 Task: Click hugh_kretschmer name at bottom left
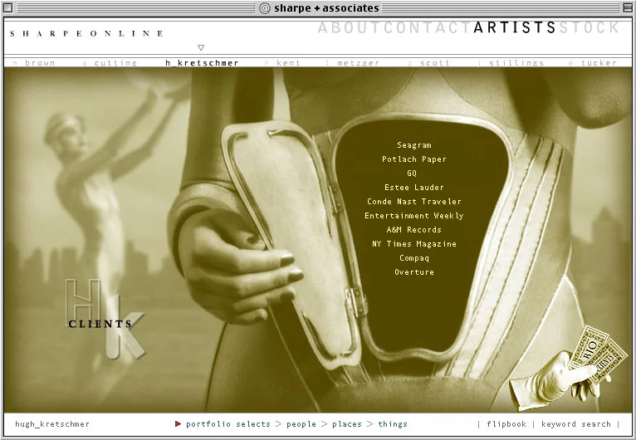pos(52,424)
